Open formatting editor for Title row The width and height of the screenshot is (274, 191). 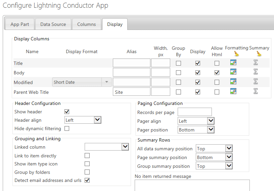pos(233,62)
